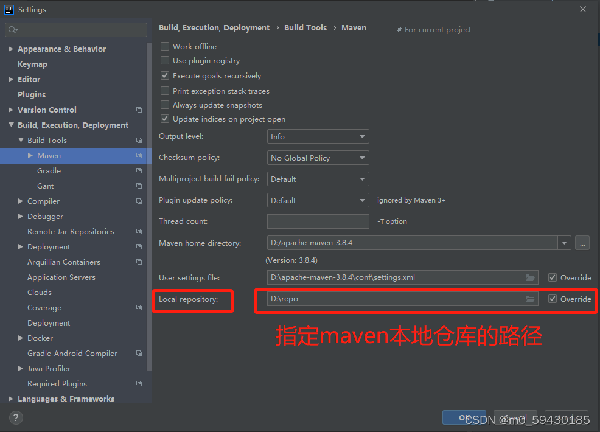Click folder browse icon in User settings file

click(530, 278)
